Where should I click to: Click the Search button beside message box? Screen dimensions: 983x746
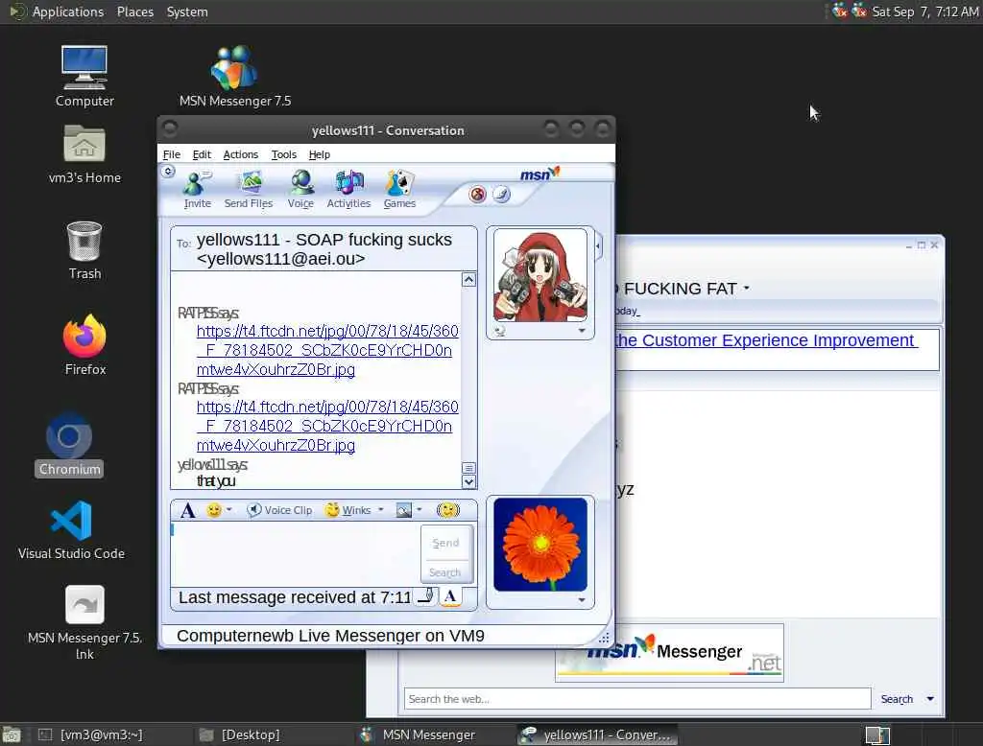coord(445,572)
